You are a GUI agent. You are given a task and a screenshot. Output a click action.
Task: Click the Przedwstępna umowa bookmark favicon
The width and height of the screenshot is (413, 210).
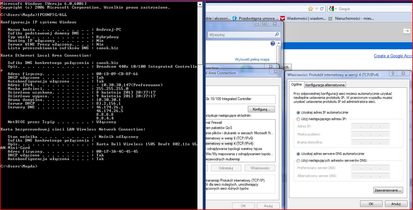coord(235,18)
